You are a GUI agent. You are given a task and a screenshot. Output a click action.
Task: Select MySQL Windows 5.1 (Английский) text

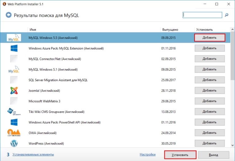pyautogui.click(x=53, y=69)
